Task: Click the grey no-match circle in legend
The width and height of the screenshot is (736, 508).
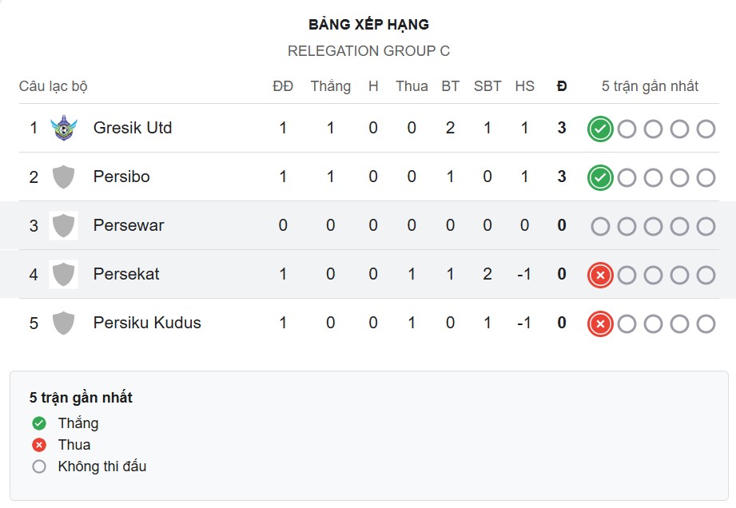Action: click(x=38, y=466)
